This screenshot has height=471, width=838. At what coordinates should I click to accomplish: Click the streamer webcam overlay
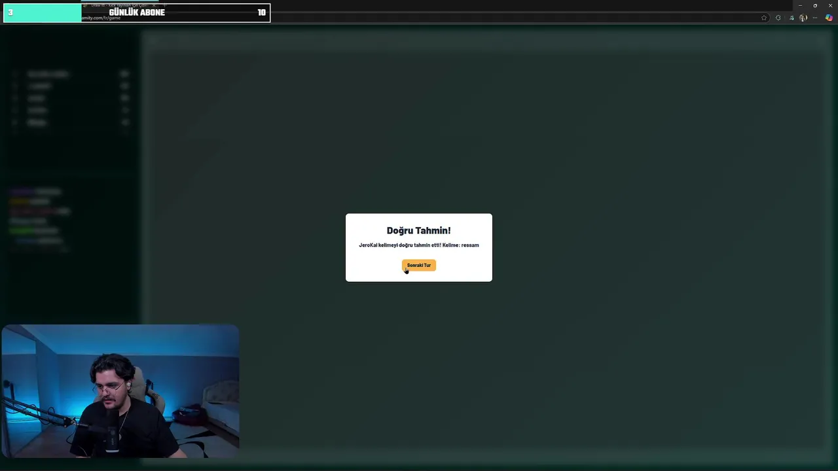pos(120,391)
